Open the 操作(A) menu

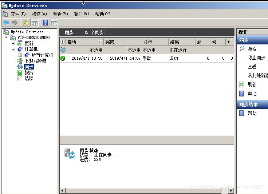click(x=39, y=14)
